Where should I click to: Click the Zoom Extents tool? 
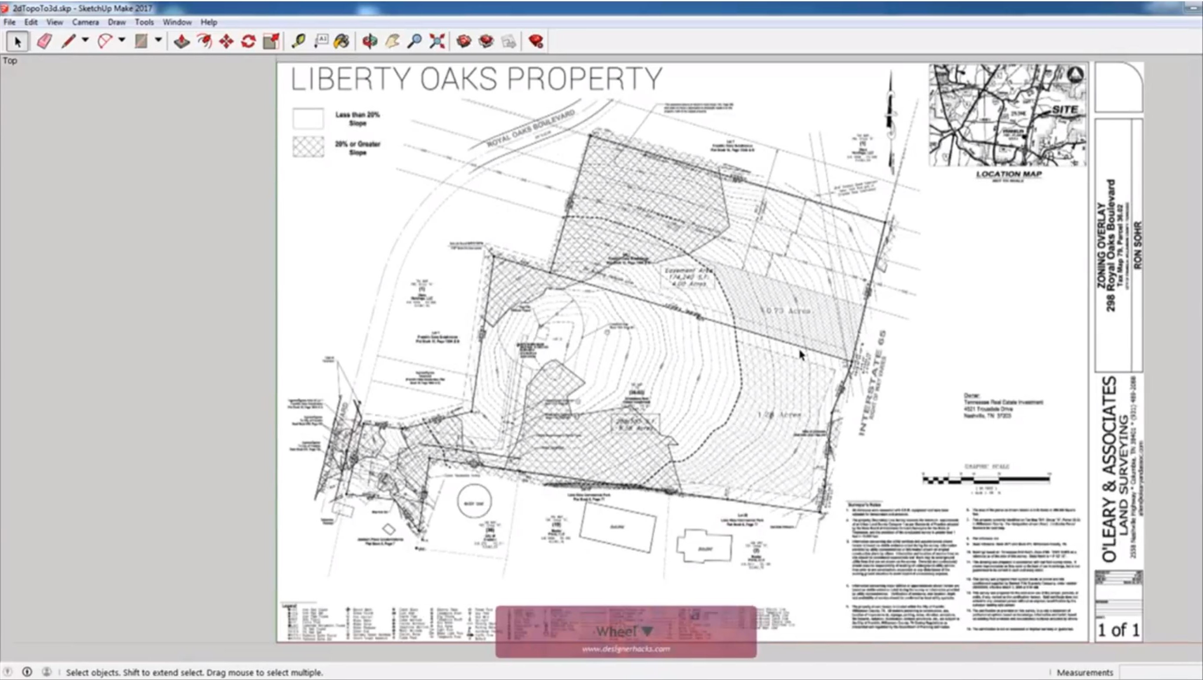(437, 42)
